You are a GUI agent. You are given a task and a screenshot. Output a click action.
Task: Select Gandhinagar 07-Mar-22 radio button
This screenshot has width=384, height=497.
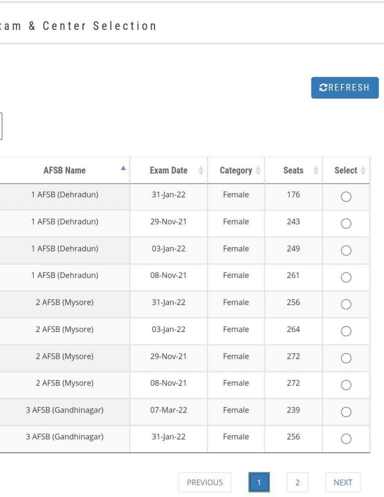coord(346,412)
